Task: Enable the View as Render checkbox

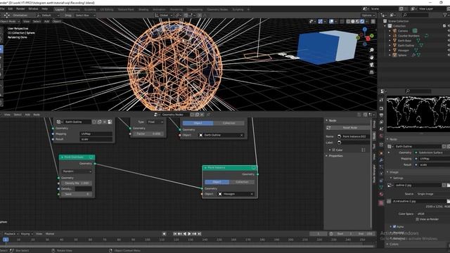Action: pyautogui.click(x=417, y=219)
